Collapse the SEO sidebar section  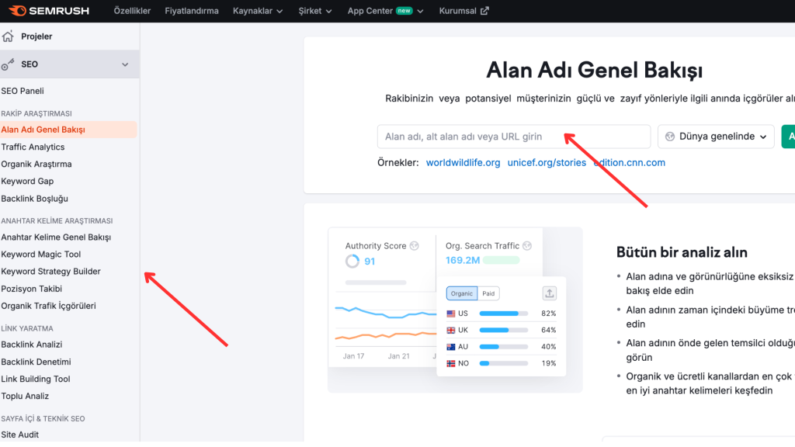125,64
